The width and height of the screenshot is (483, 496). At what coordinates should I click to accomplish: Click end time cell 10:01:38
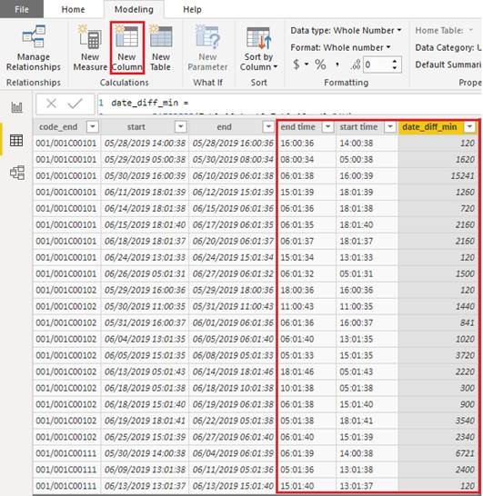click(x=297, y=388)
